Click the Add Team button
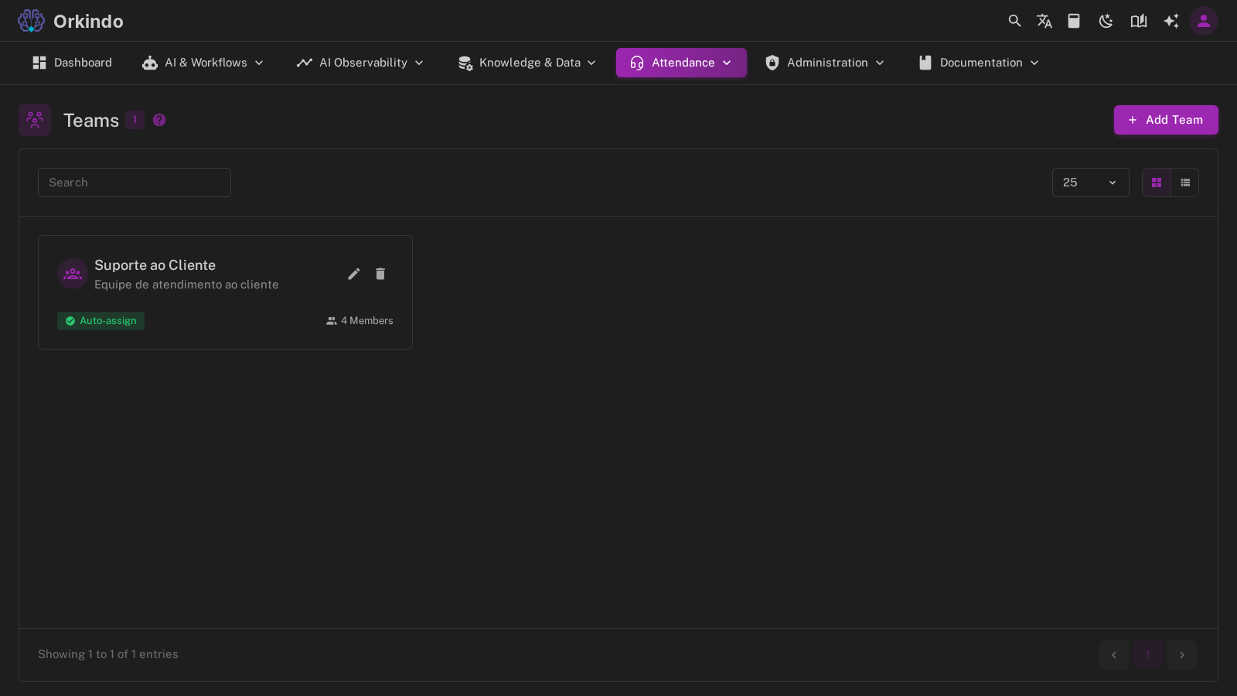 pos(1166,120)
